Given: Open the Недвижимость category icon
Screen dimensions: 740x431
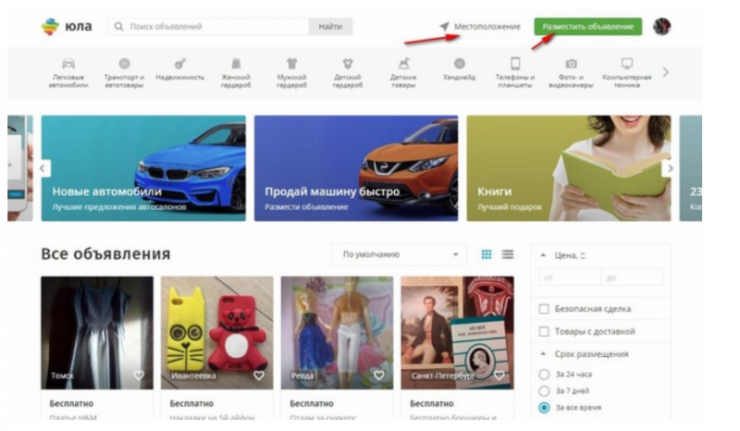Looking at the screenshot, I should pyautogui.click(x=179, y=64).
